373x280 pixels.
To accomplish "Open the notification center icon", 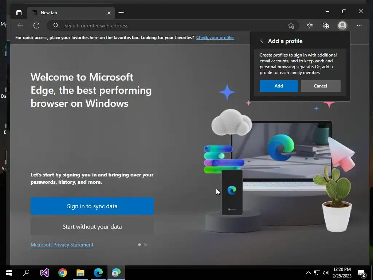I will coord(361,273).
